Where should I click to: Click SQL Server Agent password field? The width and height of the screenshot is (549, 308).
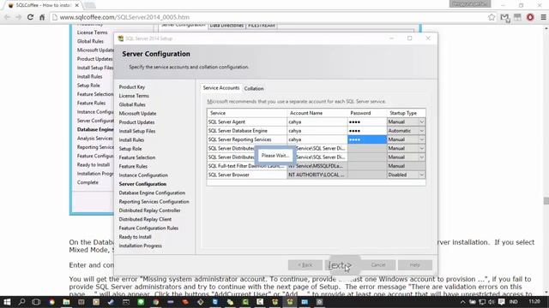click(x=367, y=121)
